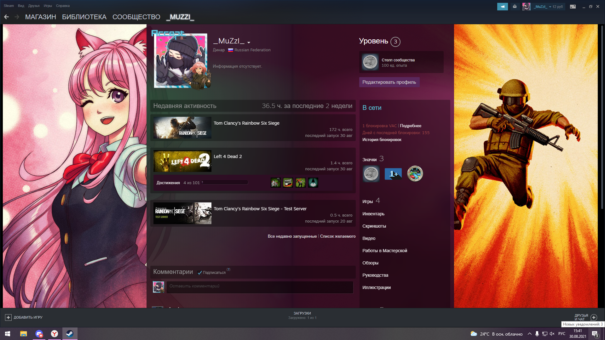Click the small avatar next to account name
Viewport: 605px width, 340px height.
pos(526,7)
